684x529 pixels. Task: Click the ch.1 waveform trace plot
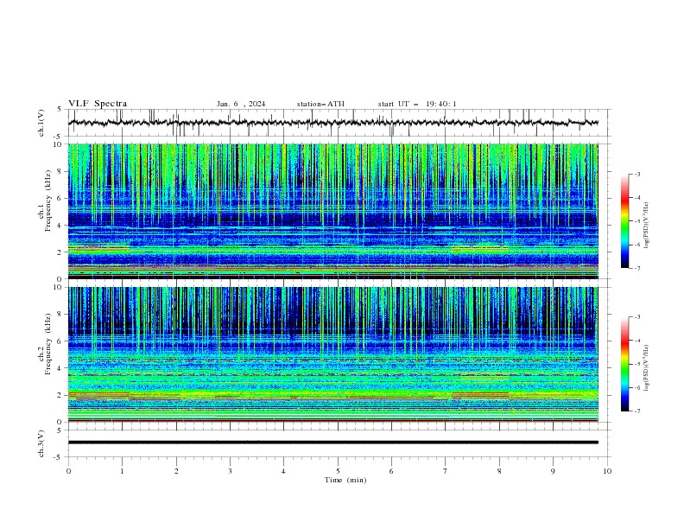coord(333,123)
